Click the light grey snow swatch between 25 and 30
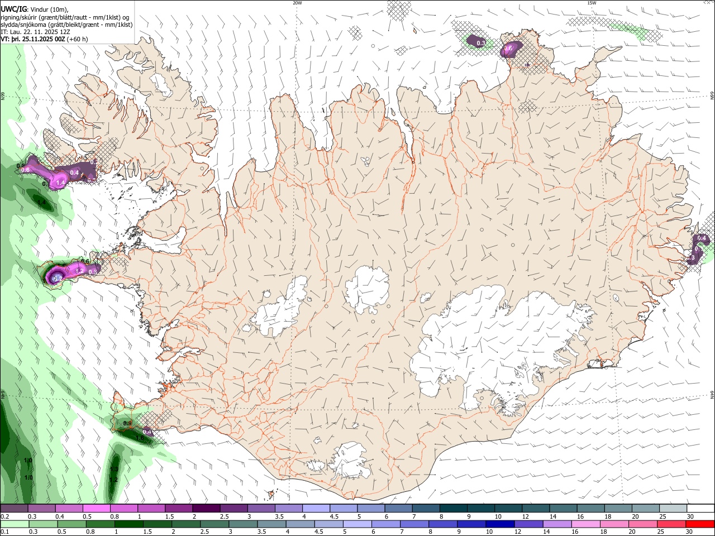The width and height of the screenshot is (715, 536). 674,508
